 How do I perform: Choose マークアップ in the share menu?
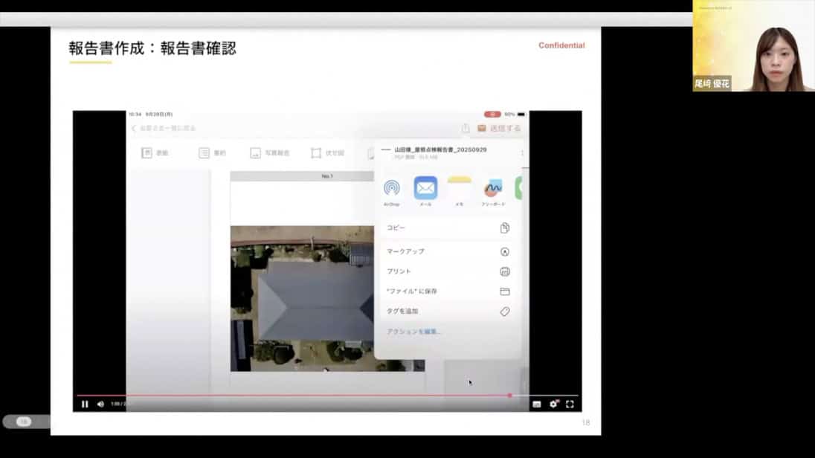(x=446, y=251)
